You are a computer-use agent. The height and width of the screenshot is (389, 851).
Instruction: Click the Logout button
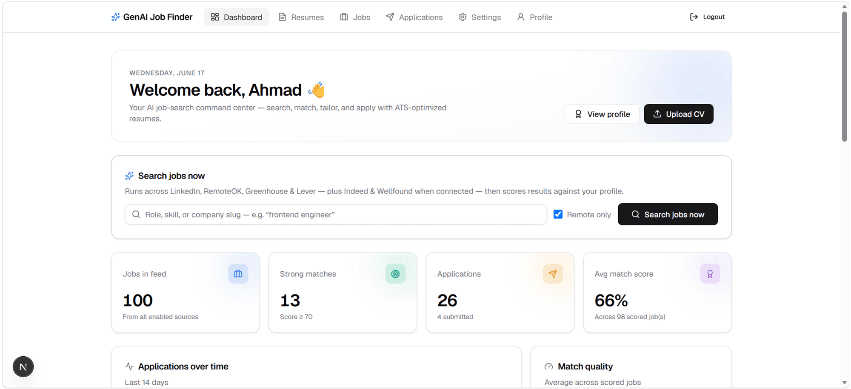pyautogui.click(x=707, y=17)
